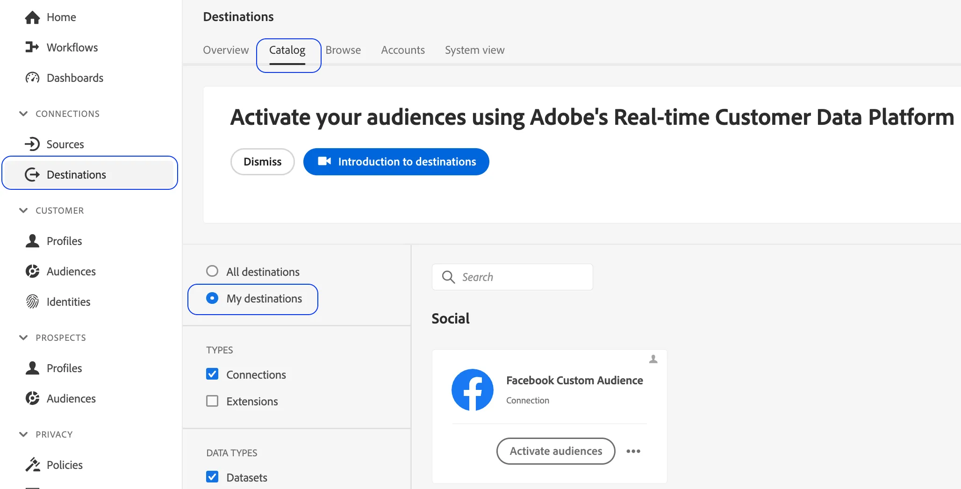The width and height of the screenshot is (961, 489).
Task: Collapse the CUSTOMER section chevron
Action: click(x=23, y=210)
